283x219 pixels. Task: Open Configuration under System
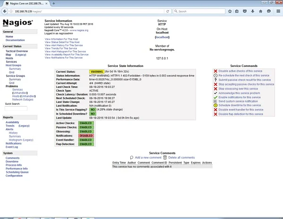[x=14, y=176]
